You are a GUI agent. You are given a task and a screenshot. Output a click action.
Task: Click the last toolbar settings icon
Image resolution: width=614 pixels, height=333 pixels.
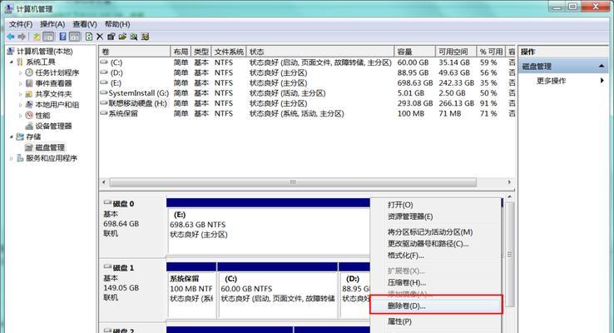pos(146,37)
